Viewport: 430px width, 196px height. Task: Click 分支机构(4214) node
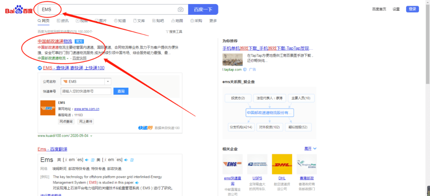pyautogui.click(x=241, y=127)
